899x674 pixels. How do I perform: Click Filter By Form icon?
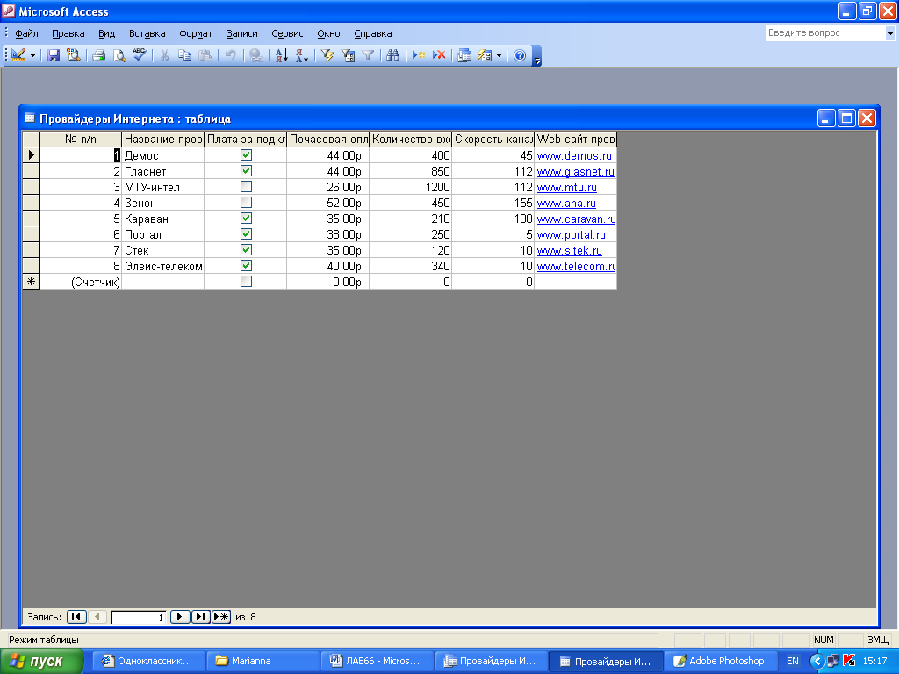(348, 55)
